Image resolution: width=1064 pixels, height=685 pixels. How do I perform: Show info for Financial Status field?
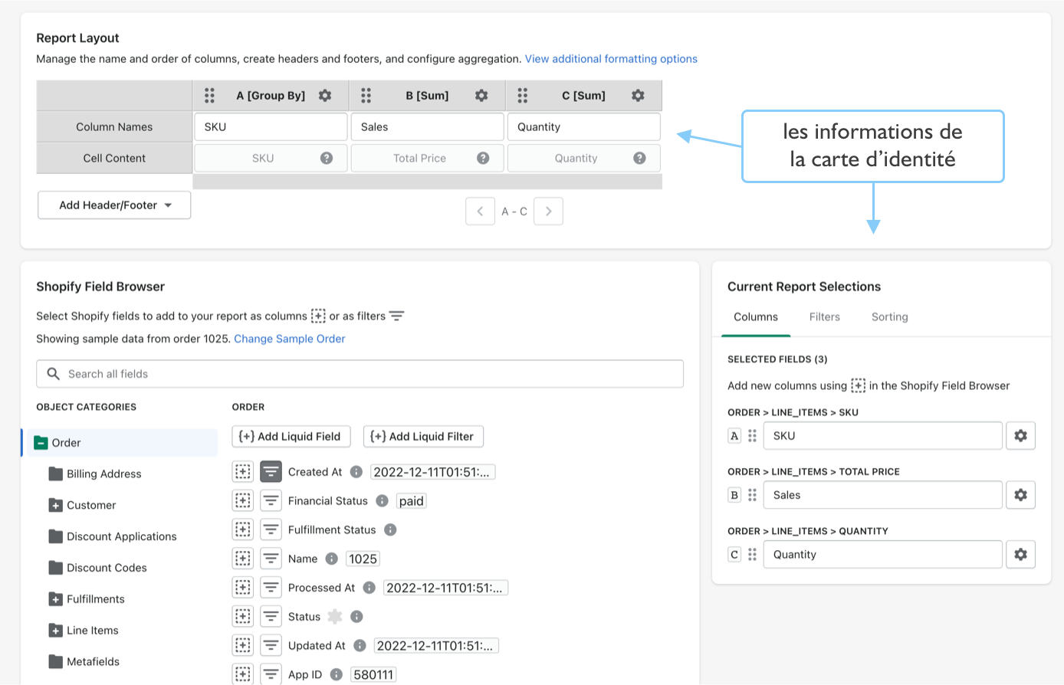(x=382, y=501)
